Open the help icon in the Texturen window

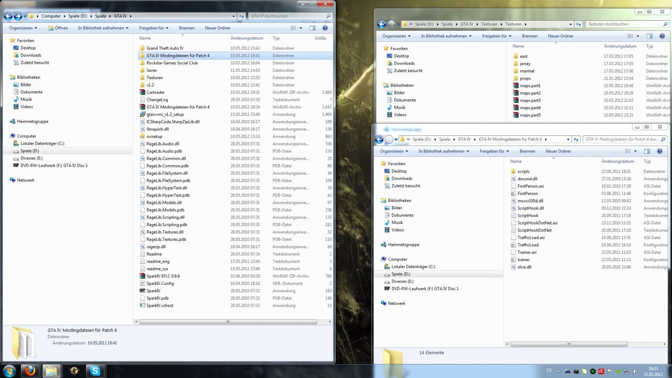click(662, 36)
